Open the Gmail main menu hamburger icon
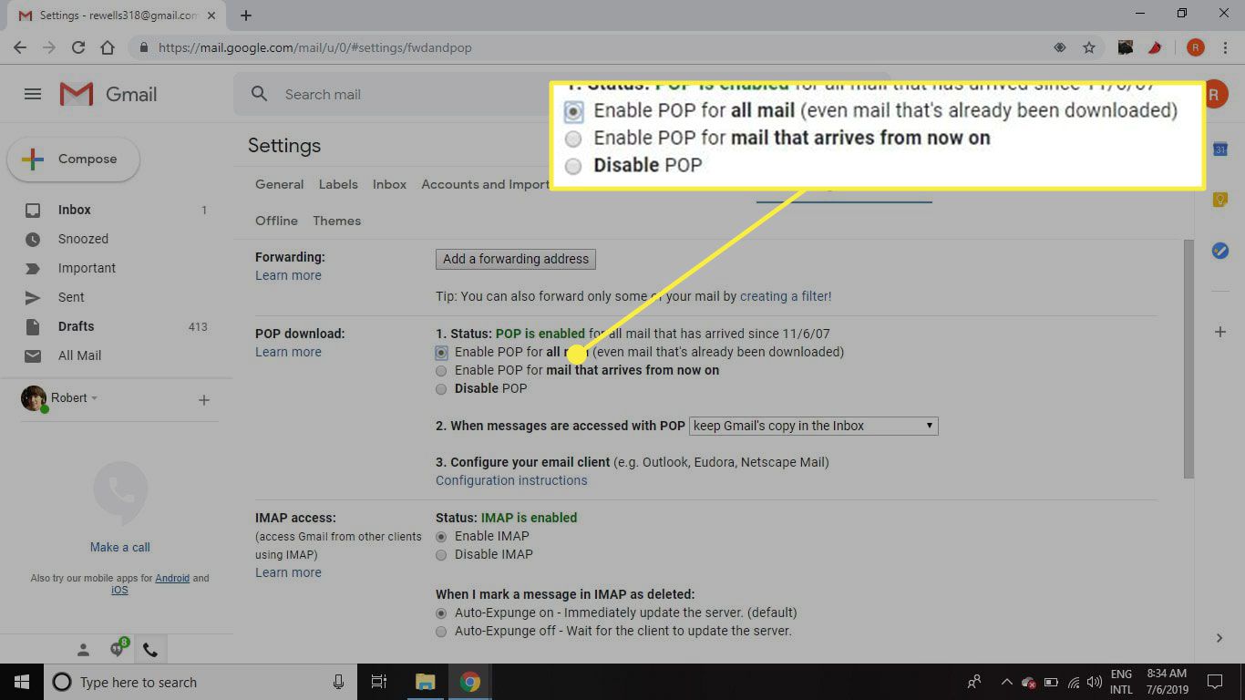 pyautogui.click(x=33, y=94)
